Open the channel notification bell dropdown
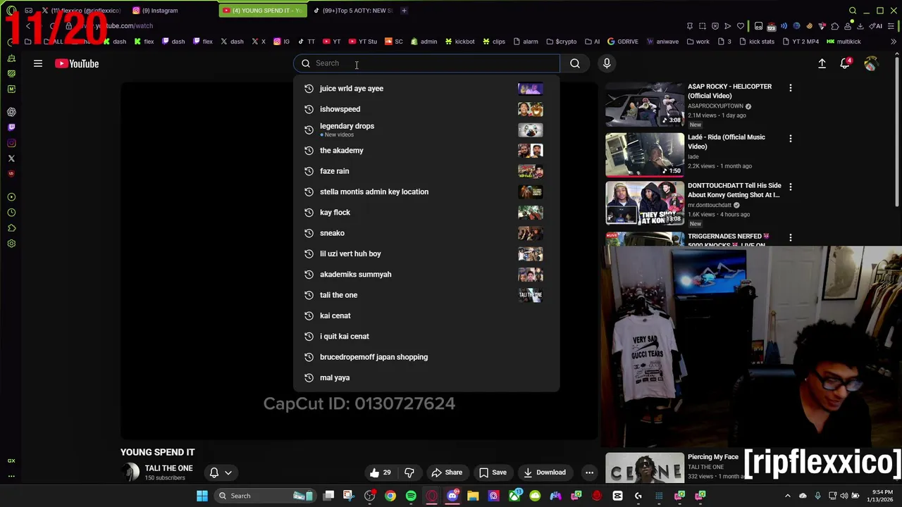This screenshot has height=507, width=902. [x=221, y=472]
